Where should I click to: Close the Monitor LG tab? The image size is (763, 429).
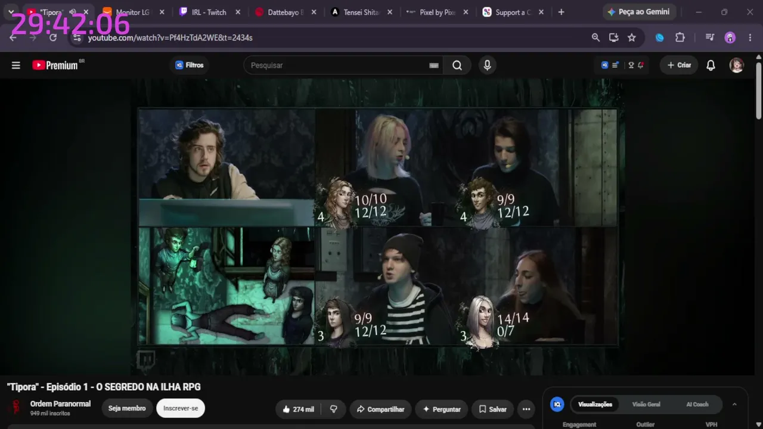[x=162, y=12]
